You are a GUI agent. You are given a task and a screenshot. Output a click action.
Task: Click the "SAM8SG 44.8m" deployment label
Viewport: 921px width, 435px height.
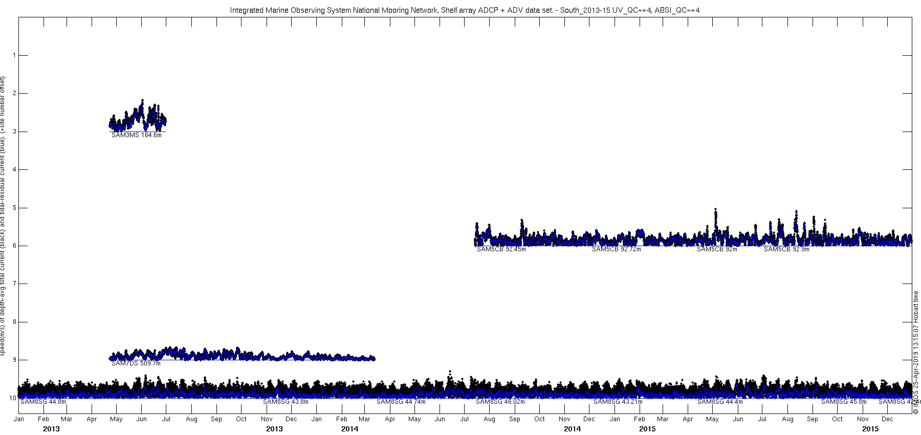(43, 402)
